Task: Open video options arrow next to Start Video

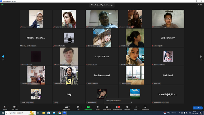Action: [19, 107]
